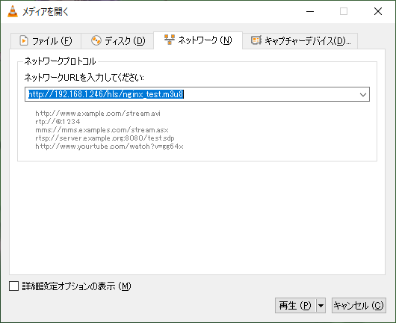This screenshot has width=396, height=323.
Task: Enable 詳細設定オプションの表示 checkbox
Action: pos(14,286)
